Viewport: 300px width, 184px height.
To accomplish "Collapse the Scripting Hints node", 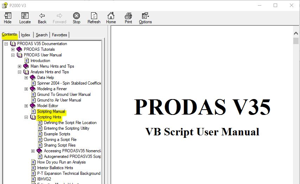I will (26, 117).
